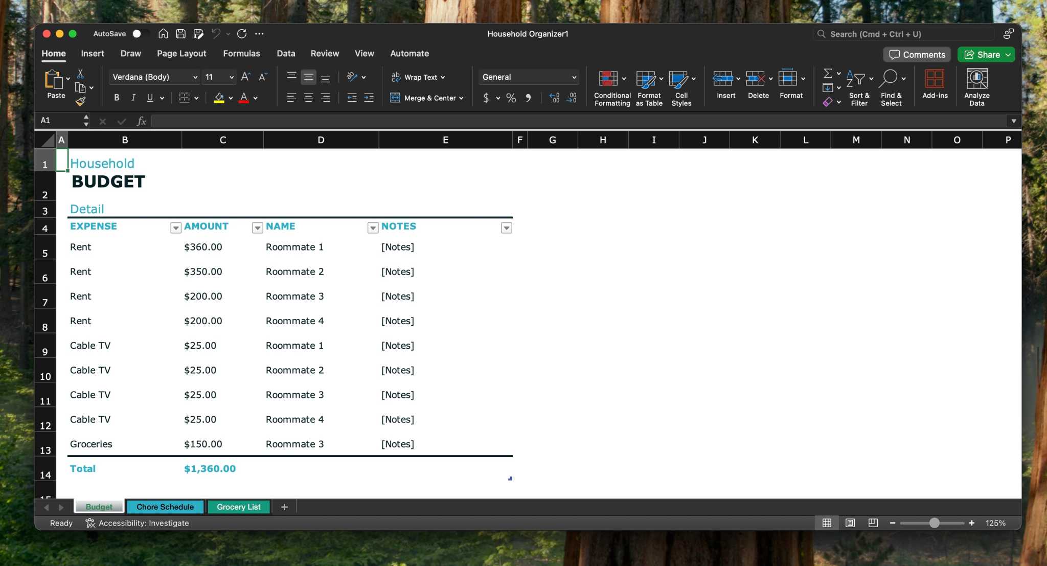Toggle underline formatting
The width and height of the screenshot is (1047, 566).
149,97
